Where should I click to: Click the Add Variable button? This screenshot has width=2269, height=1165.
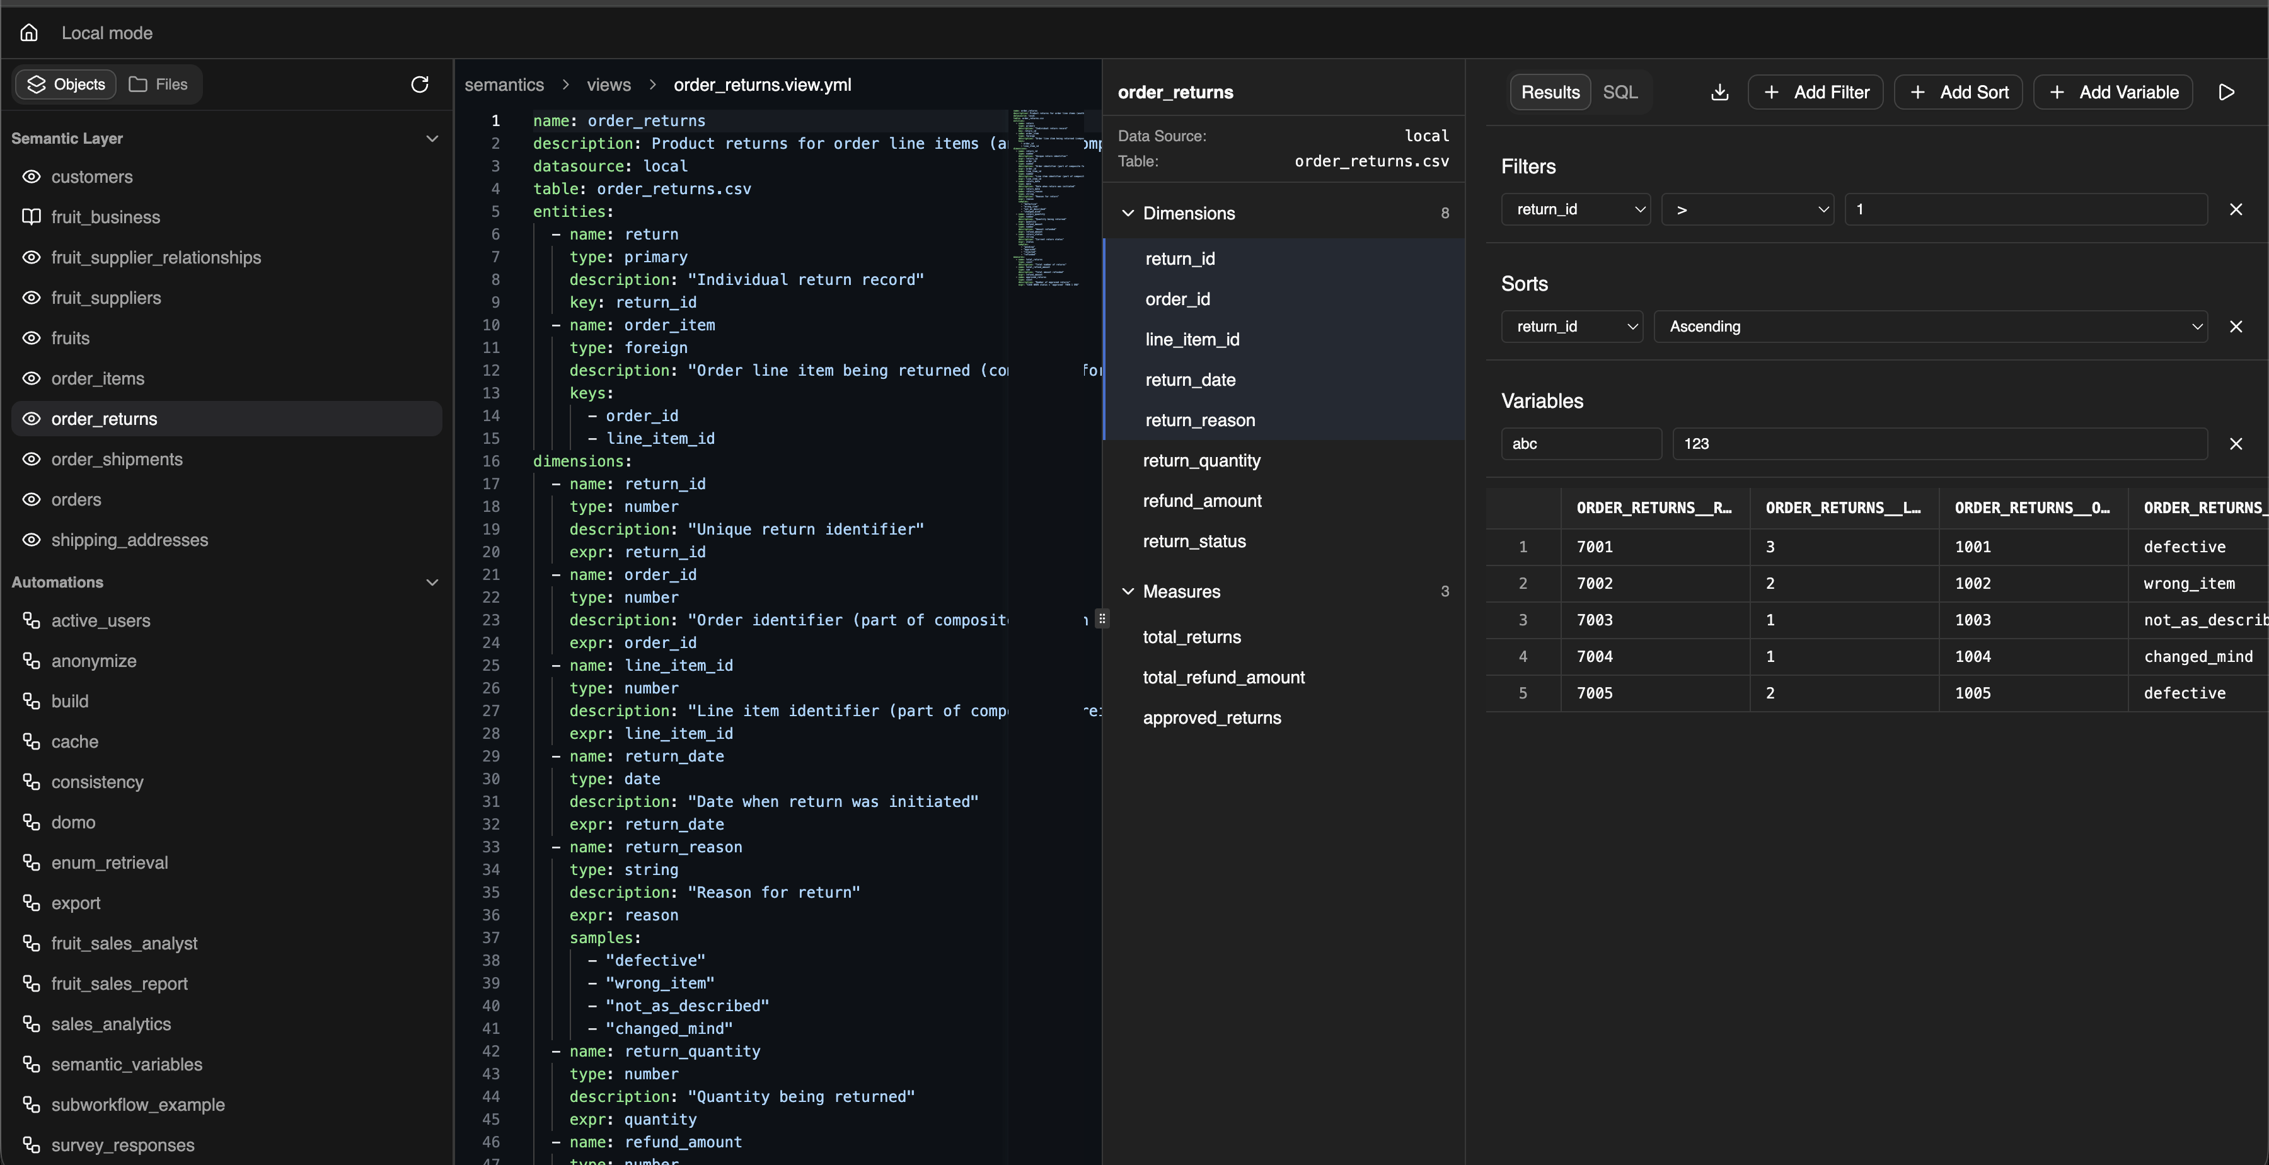click(x=2112, y=93)
